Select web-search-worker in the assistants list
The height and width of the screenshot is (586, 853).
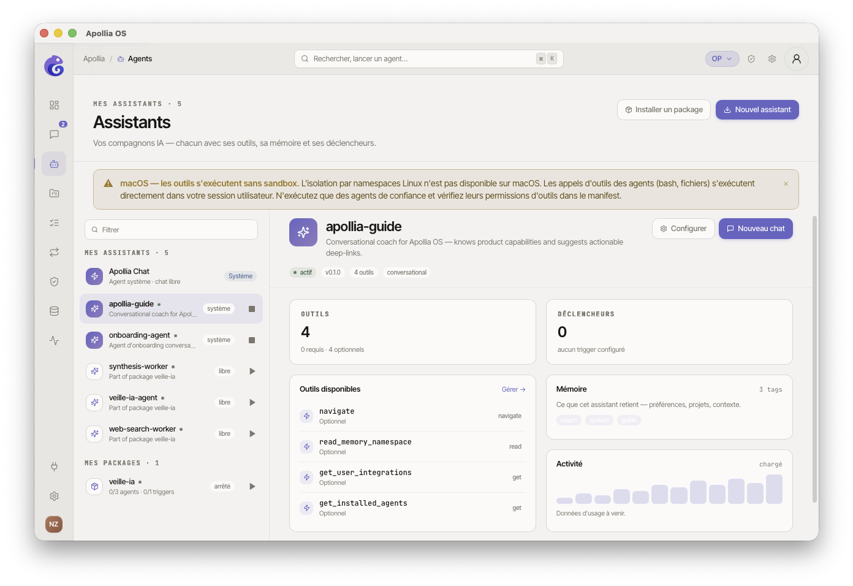tap(171, 434)
